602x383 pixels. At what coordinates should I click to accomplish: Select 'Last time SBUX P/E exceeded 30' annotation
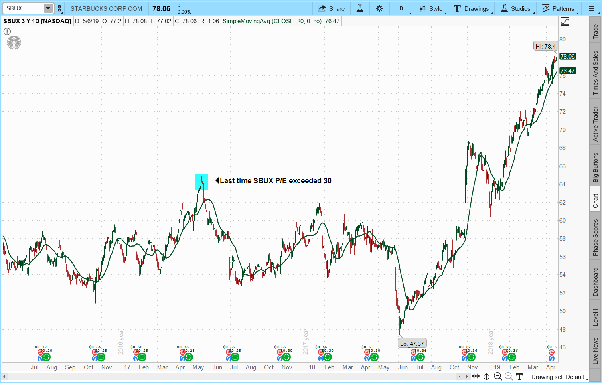click(x=274, y=181)
